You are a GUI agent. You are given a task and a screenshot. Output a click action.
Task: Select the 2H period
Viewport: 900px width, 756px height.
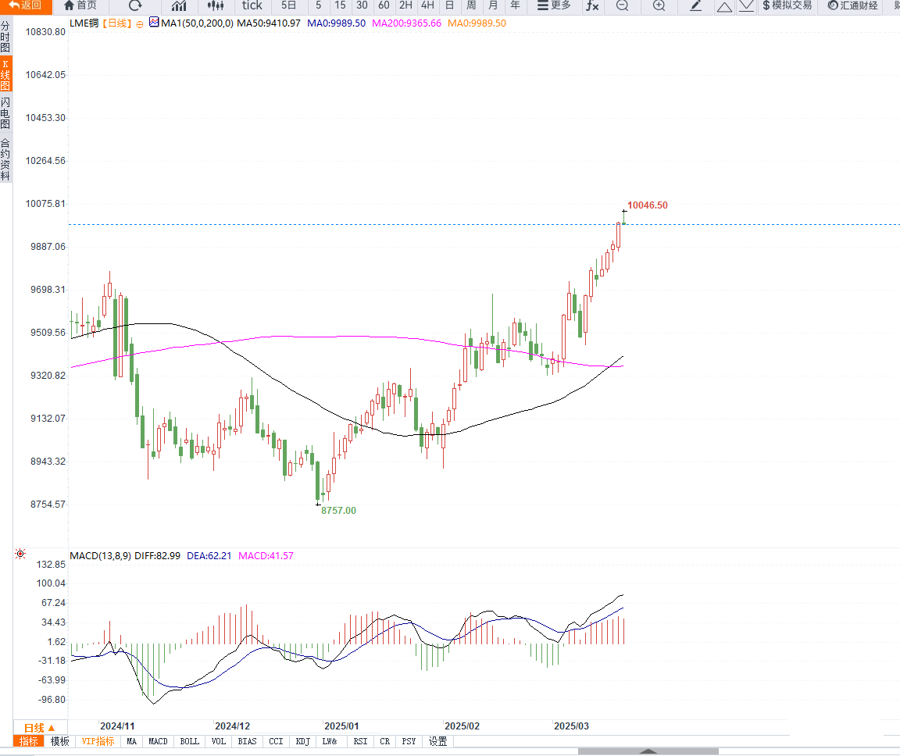[405, 5]
